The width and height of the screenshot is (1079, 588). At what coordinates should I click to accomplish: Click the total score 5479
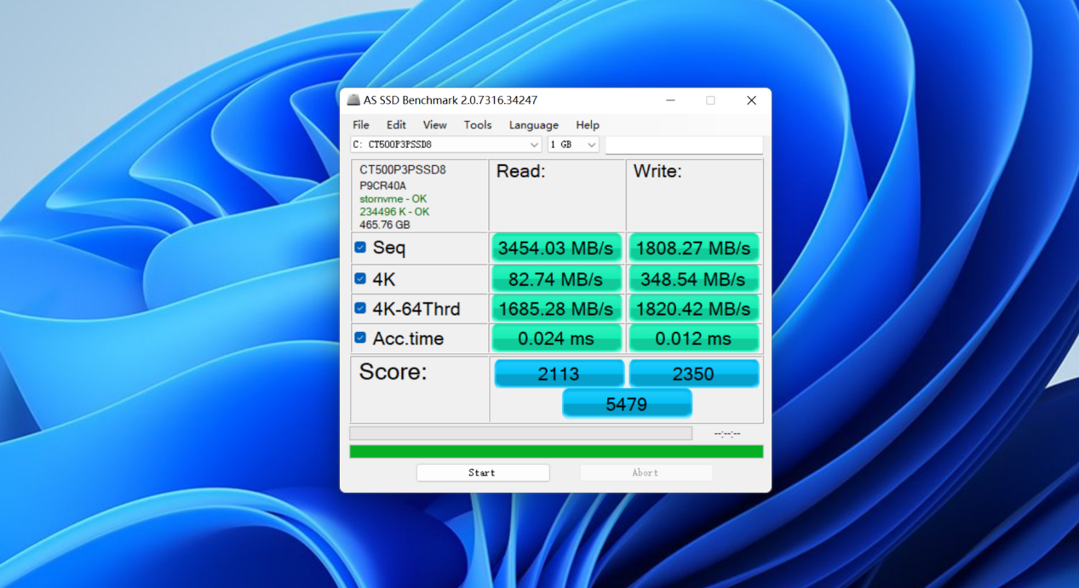(627, 404)
